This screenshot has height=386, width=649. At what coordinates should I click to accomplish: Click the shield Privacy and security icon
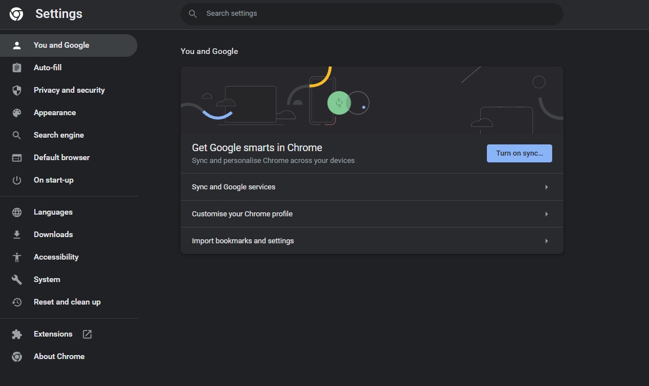coord(16,90)
